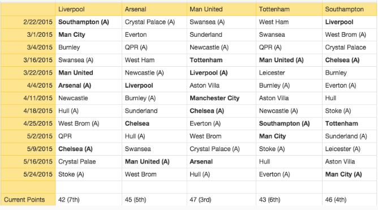
Task: Select Liverpool's 42 (7th) points cell
Action: tap(89, 200)
